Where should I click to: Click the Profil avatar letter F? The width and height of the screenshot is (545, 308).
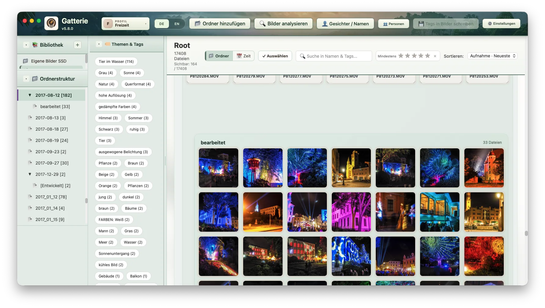[x=108, y=24]
